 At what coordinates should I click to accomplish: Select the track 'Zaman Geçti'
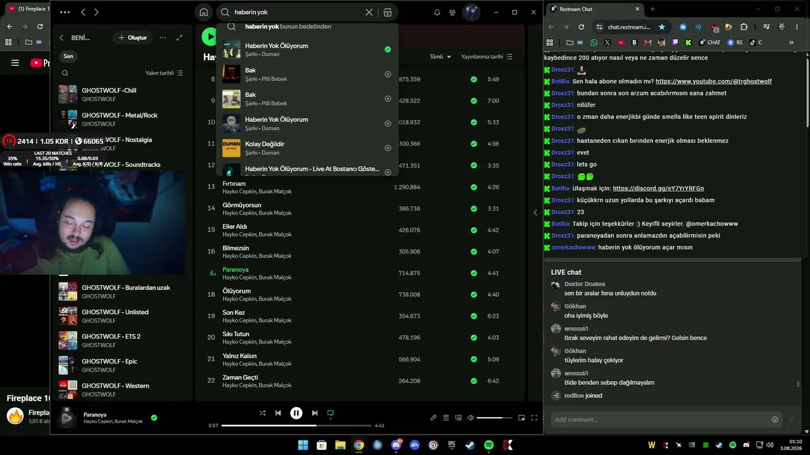[240, 377]
